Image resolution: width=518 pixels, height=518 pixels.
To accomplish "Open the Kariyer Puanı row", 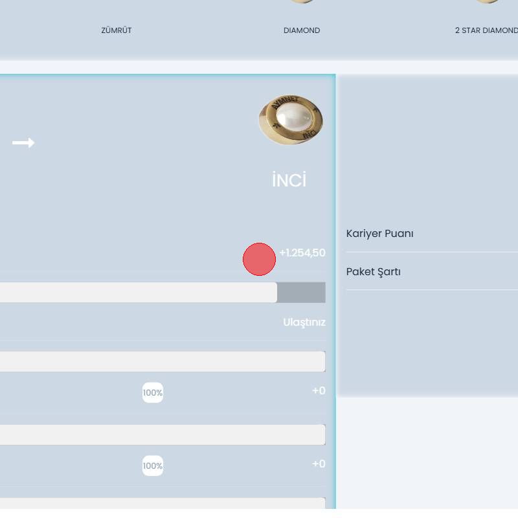I will [380, 234].
